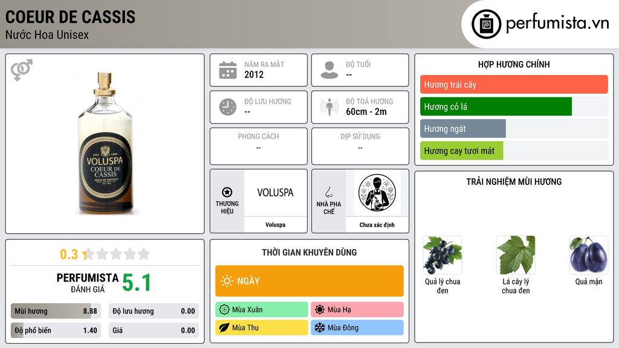Click the Lá cây lý chua đen caption
The image size is (619, 348).
516,286
